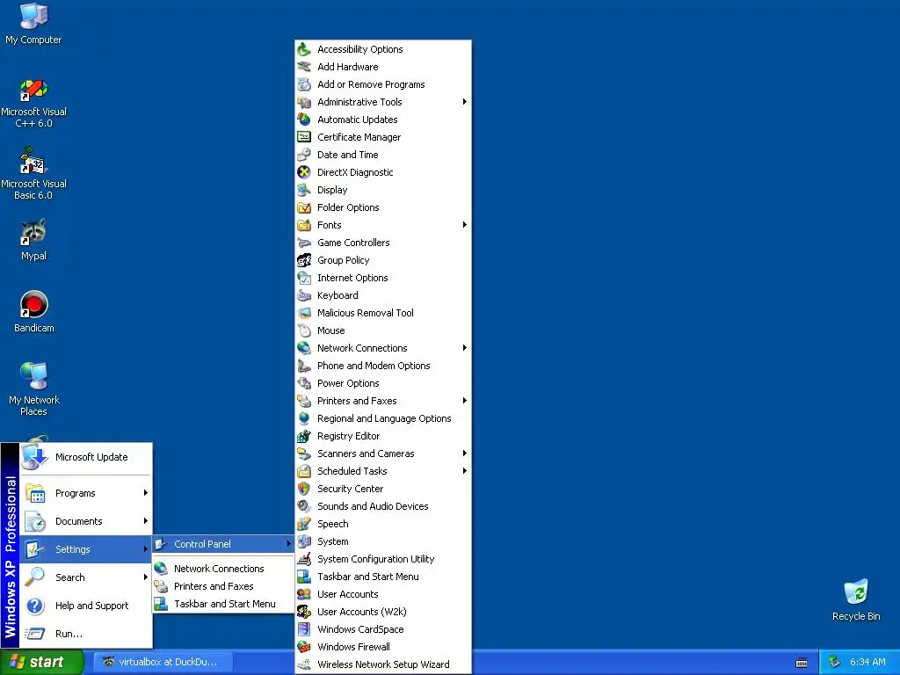This screenshot has height=675, width=900.
Task: Open Wireless Network Setup Wizard
Action: click(x=383, y=664)
